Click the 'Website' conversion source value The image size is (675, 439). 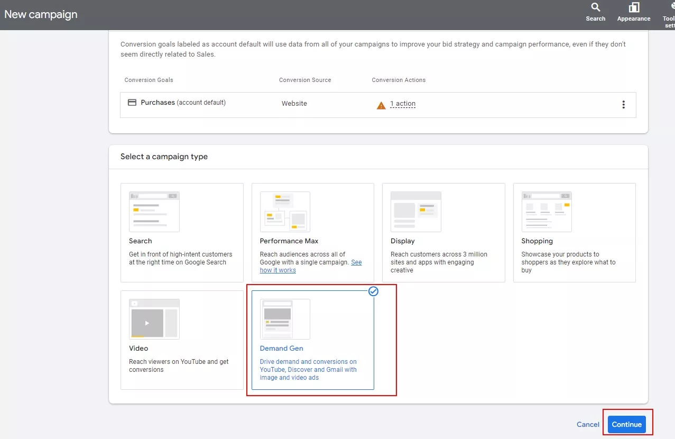pyautogui.click(x=294, y=104)
